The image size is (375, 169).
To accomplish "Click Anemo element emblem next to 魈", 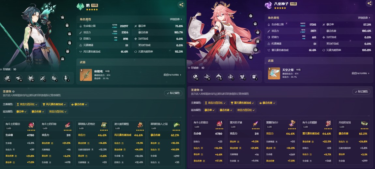I will pyautogui.click(x=80, y=6).
